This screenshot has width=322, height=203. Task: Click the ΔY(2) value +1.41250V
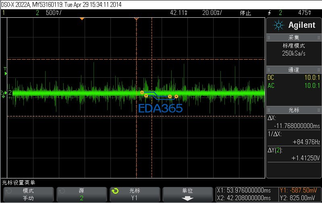pos(305,158)
